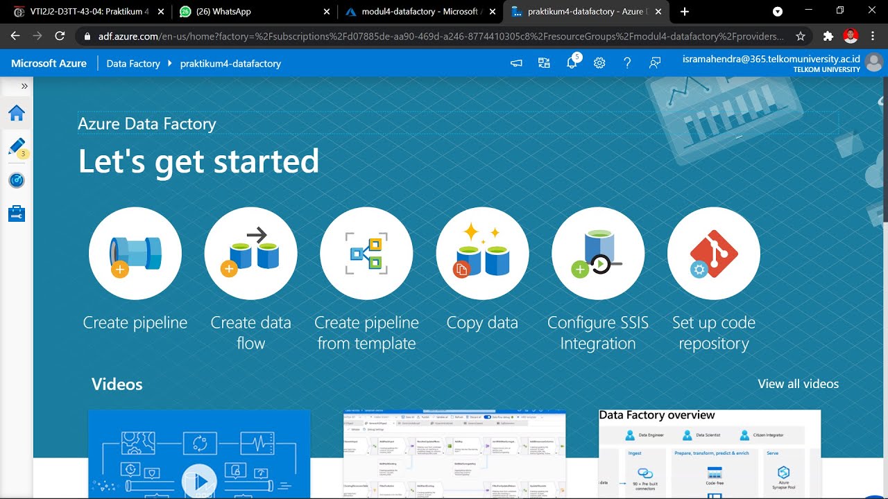Click Azure Data Factory heading text
The width and height of the screenshot is (888, 499).
(147, 124)
